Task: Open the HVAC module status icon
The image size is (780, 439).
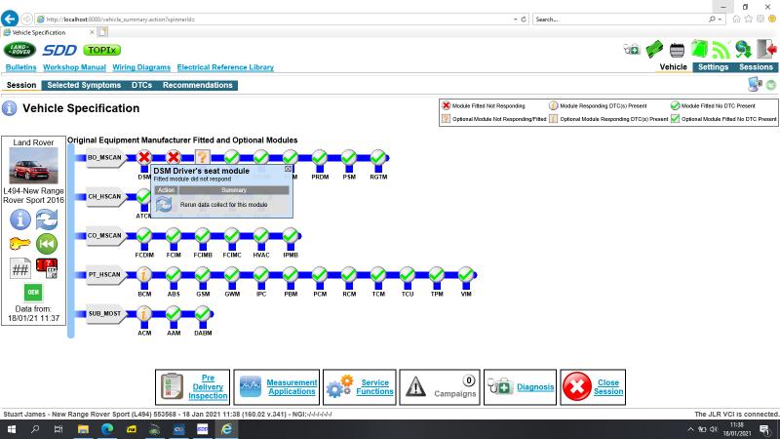Action: coord(261,235)
